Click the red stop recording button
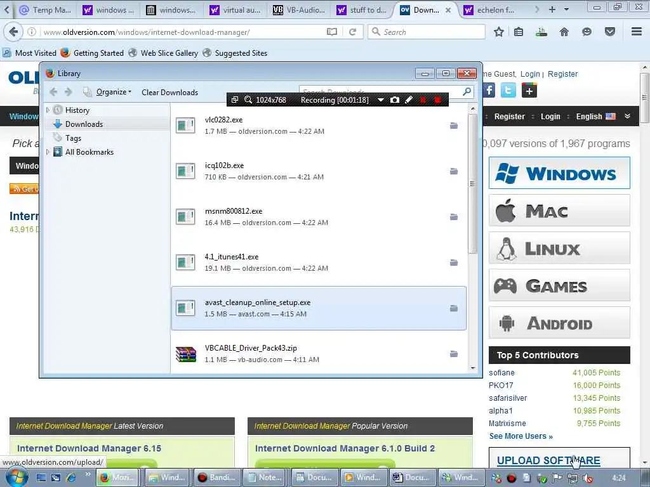 click(x=437, y=100)
